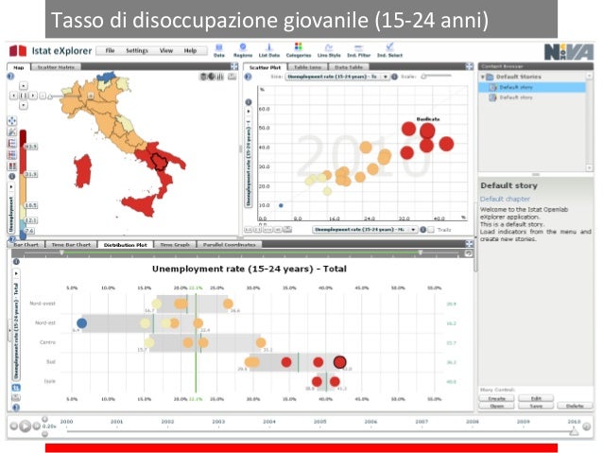Open the Data toolbar icon
The image size is (603, 453).
coord(219,50)
